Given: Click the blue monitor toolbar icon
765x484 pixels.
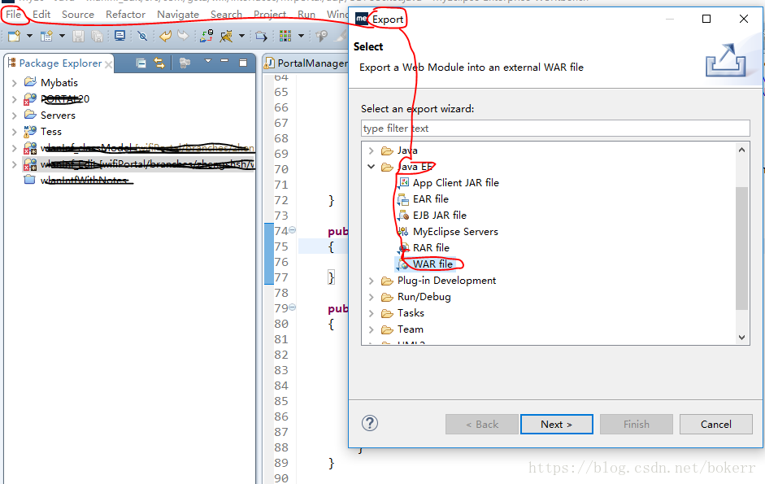Looking at the screenshot, I should click(120, 36).
